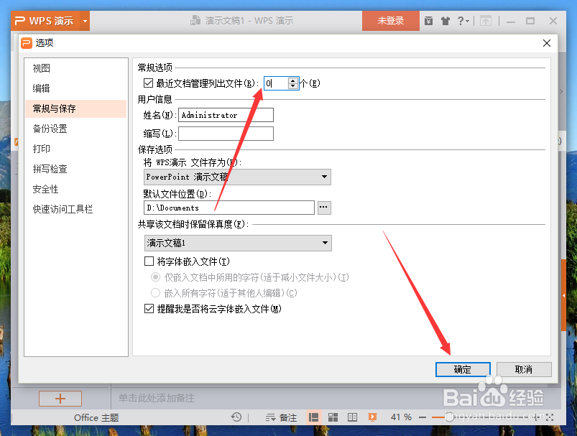Click the side panel collapse arrow
577x436 pixels.
click(563, 295)
